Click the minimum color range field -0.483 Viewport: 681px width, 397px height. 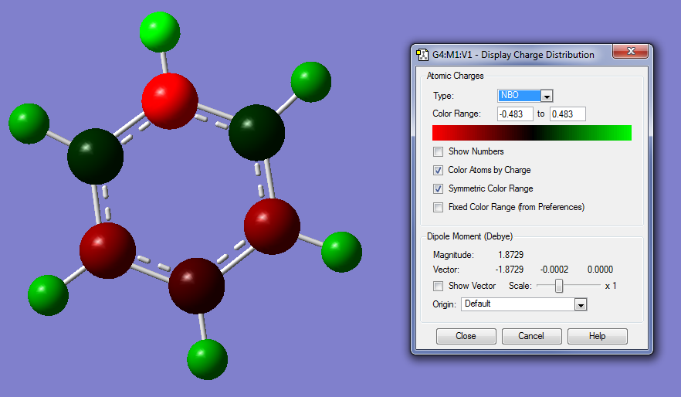click(x=515, y=114)
